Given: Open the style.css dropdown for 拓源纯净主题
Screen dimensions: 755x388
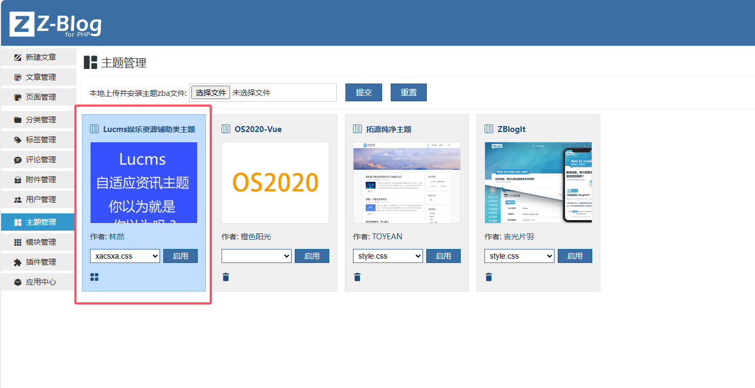Looking at the screenshot, I should [x=388, y=256].
